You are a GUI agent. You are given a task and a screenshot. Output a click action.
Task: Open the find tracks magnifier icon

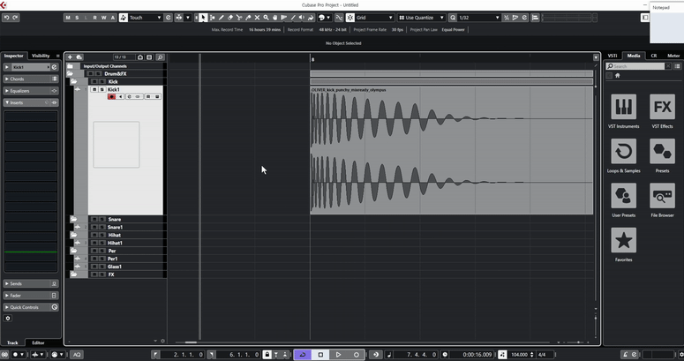click(x=160, y=57)
